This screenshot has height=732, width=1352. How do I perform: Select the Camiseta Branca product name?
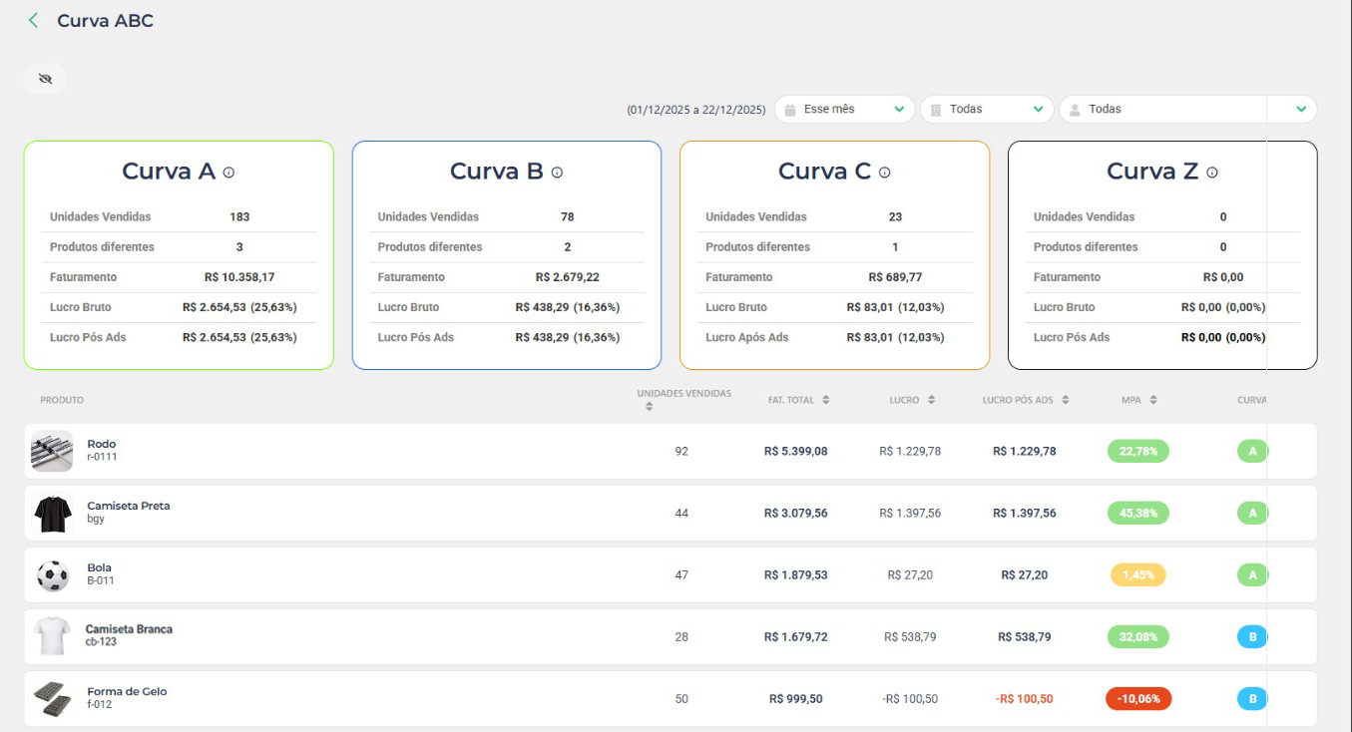[129, 629]
